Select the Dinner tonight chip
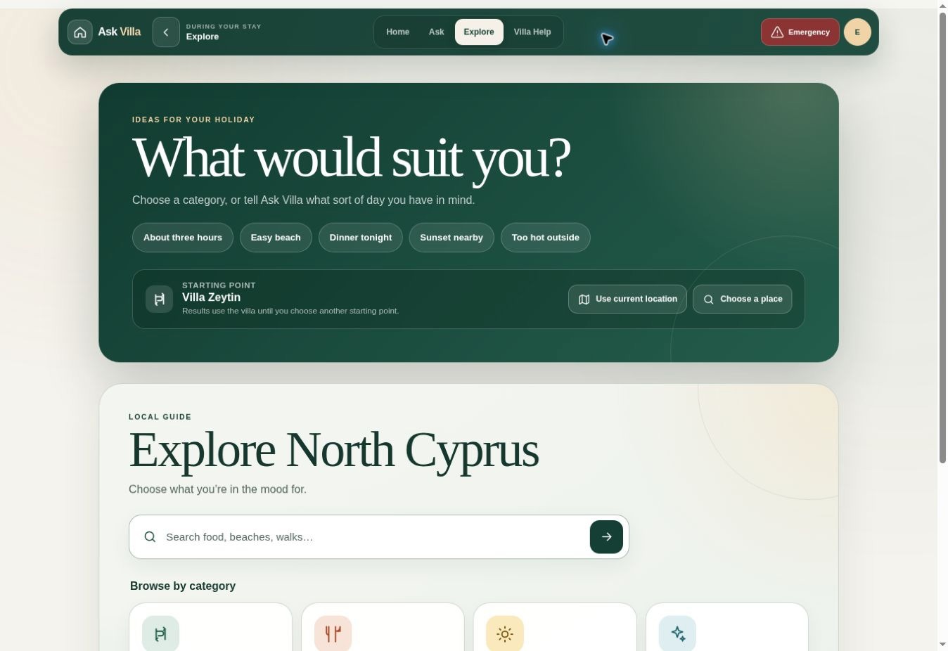 [x=361, y=238]
